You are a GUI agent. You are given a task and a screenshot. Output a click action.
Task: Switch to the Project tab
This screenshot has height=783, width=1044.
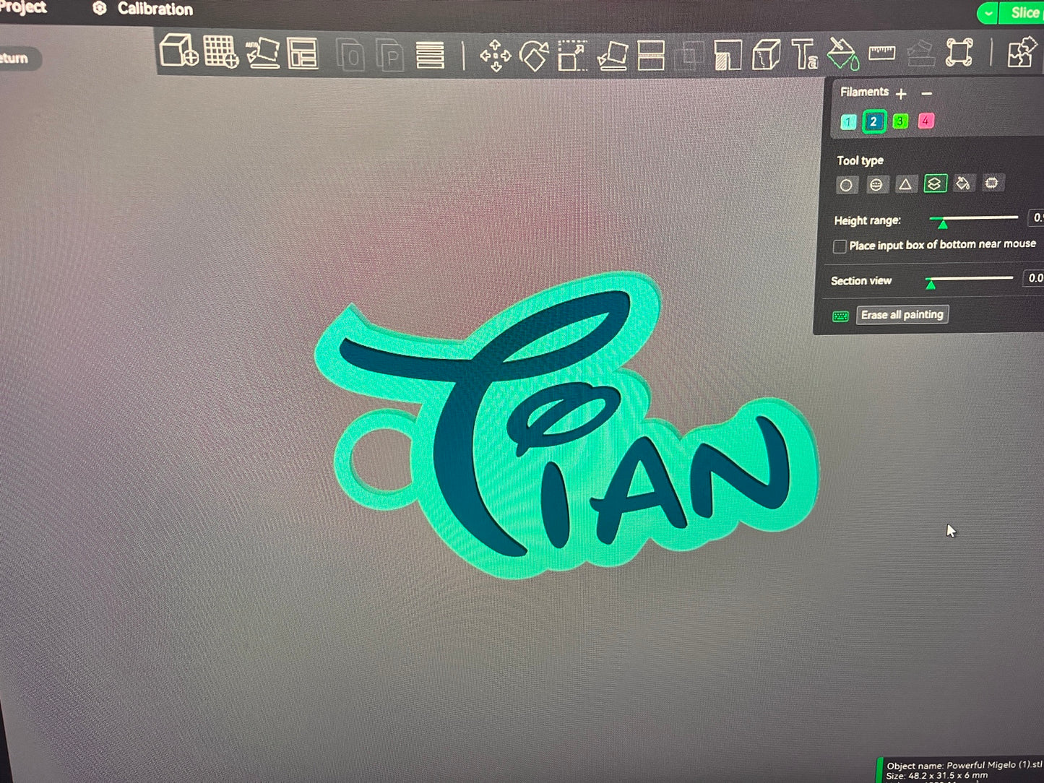(x=22, y=7)
